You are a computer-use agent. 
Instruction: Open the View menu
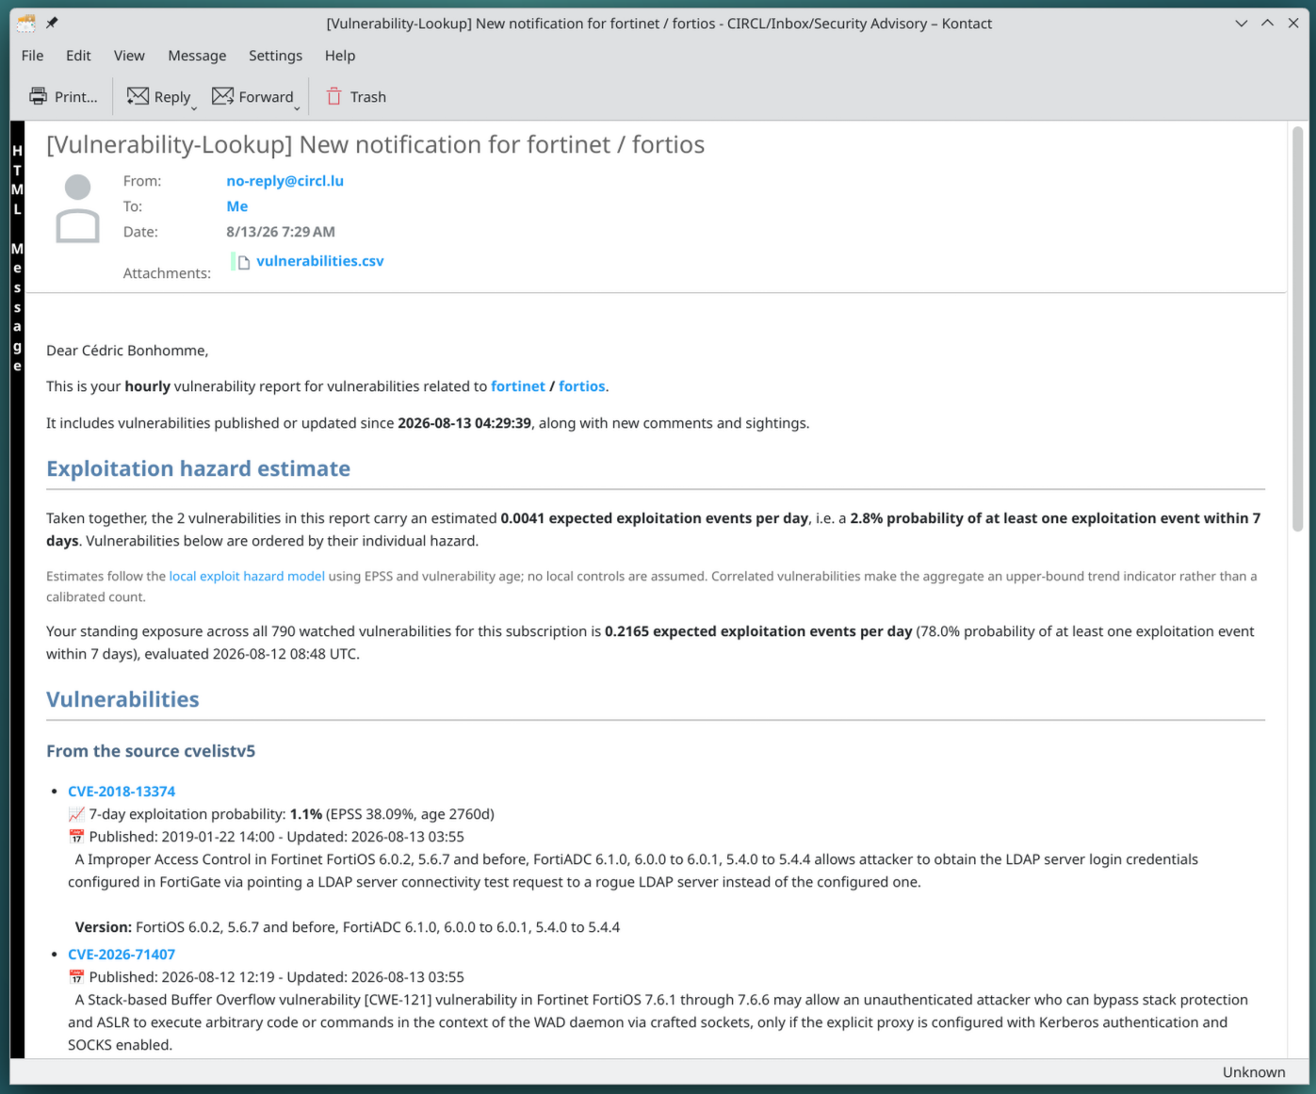coord(129,56)
